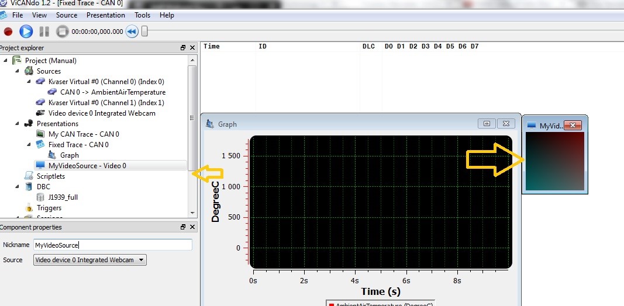The image size is (624, 306).
Task: Click the DBC database icon
Action: [x=29, y=186]
